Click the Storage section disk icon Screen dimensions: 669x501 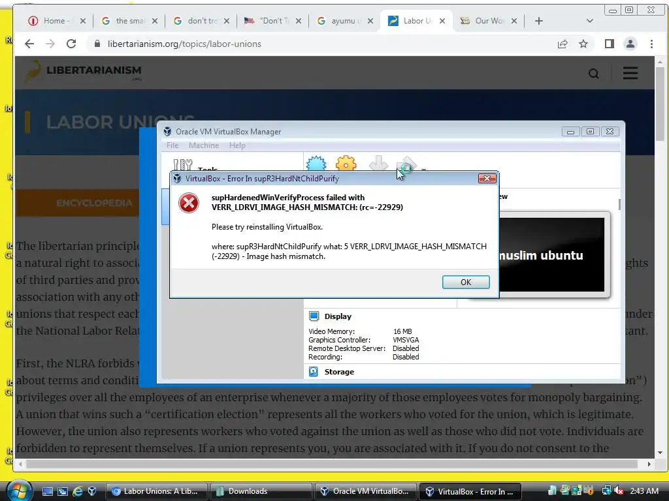pyautogui.click(x=314, y=371)
